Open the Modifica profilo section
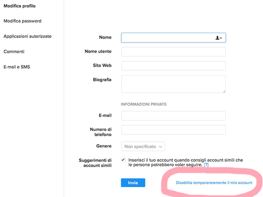This screenshot has width=263, height=197. pyautogui.click(x=19, y=6)
